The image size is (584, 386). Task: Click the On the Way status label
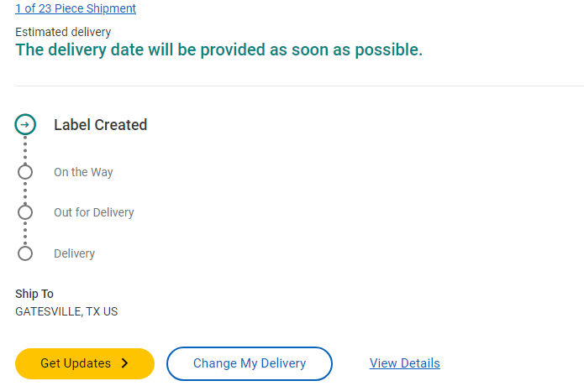(x=83, y=172)
